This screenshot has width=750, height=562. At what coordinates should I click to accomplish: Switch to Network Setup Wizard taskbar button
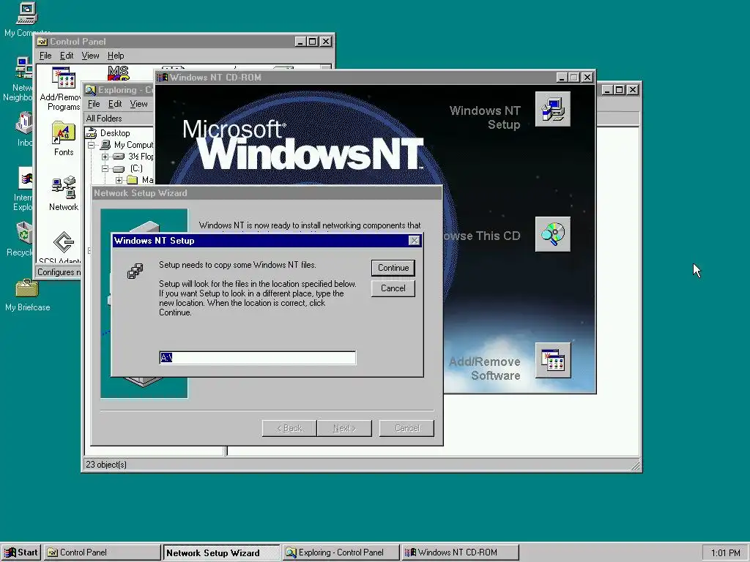pyautogui.click(x=221, y=553)
